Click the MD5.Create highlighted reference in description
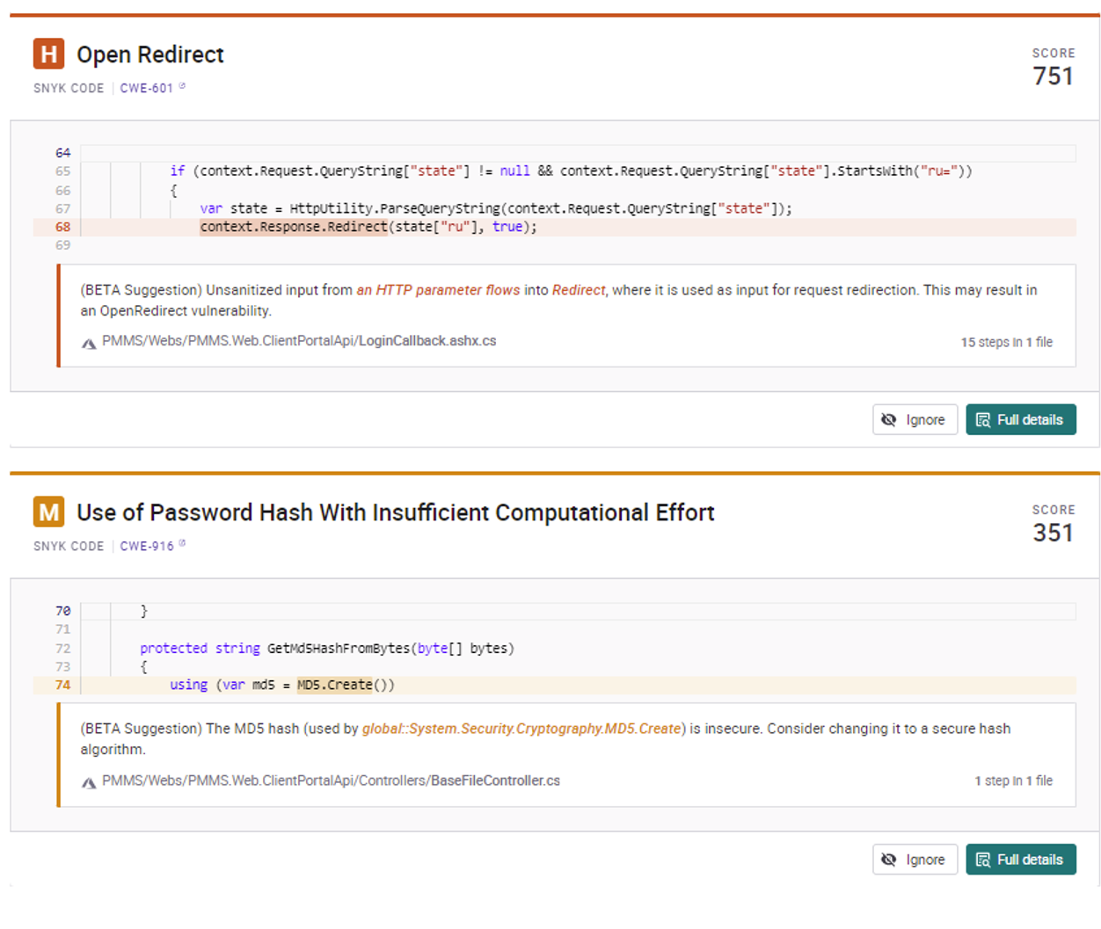This screenshot has width=1101, height=929. 521,729
